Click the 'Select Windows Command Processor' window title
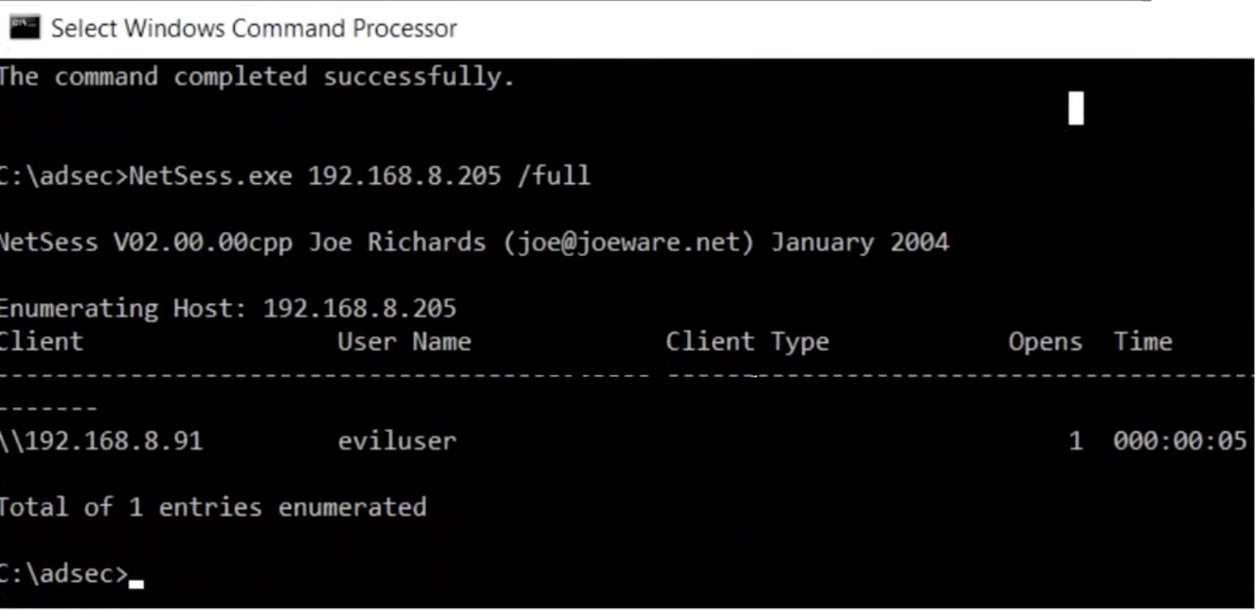Image resolution: width=1255 pixels, height=610 pixels. click(254, 28)
